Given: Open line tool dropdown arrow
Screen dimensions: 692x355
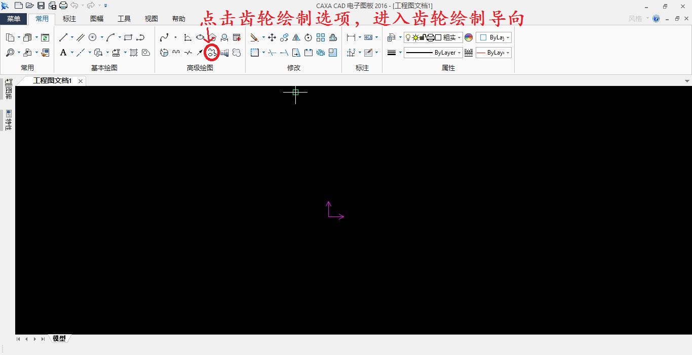Looking at the screenshot, I should (72, 37).
